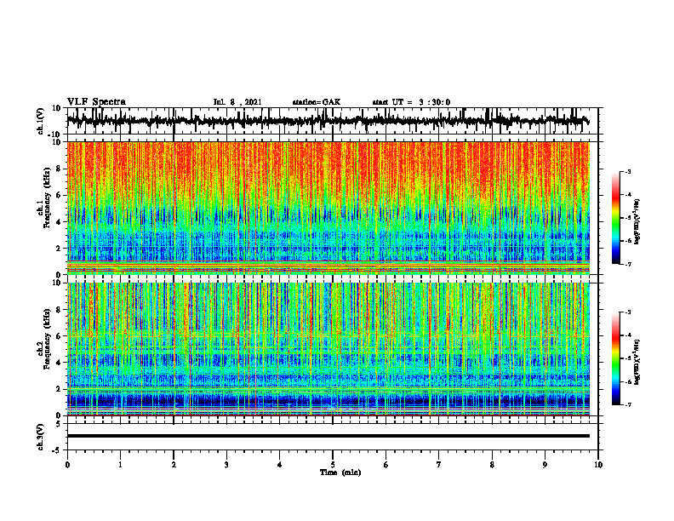Click the time axis tick label "2"
Viewport: 674px width, 521px height.
coord(174,465)
